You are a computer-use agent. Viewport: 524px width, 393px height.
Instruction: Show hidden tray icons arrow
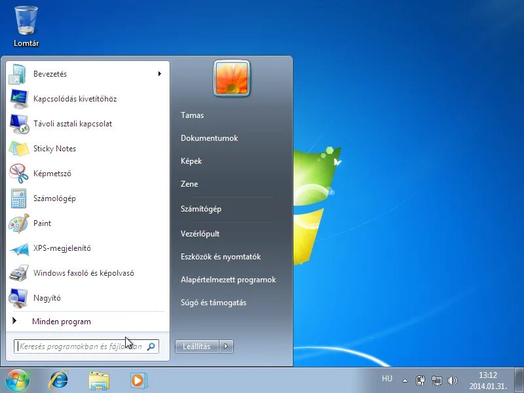[405, 381]
